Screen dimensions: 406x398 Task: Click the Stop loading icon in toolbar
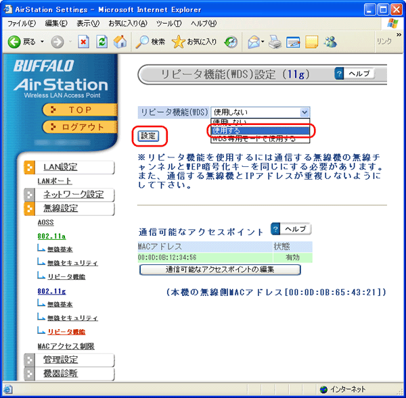pyautogui.click(x=83, y=42)
